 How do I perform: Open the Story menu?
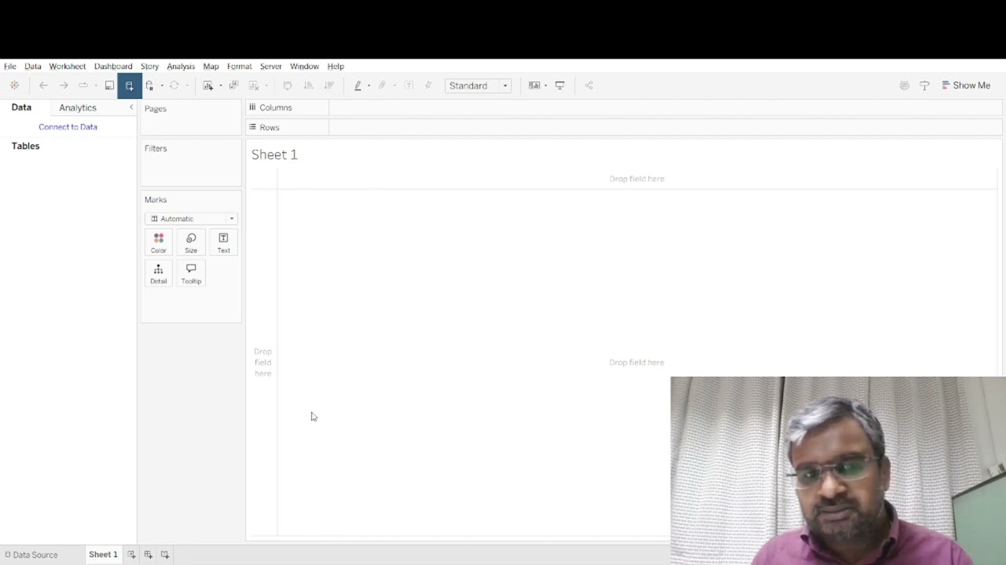point(150,67)
